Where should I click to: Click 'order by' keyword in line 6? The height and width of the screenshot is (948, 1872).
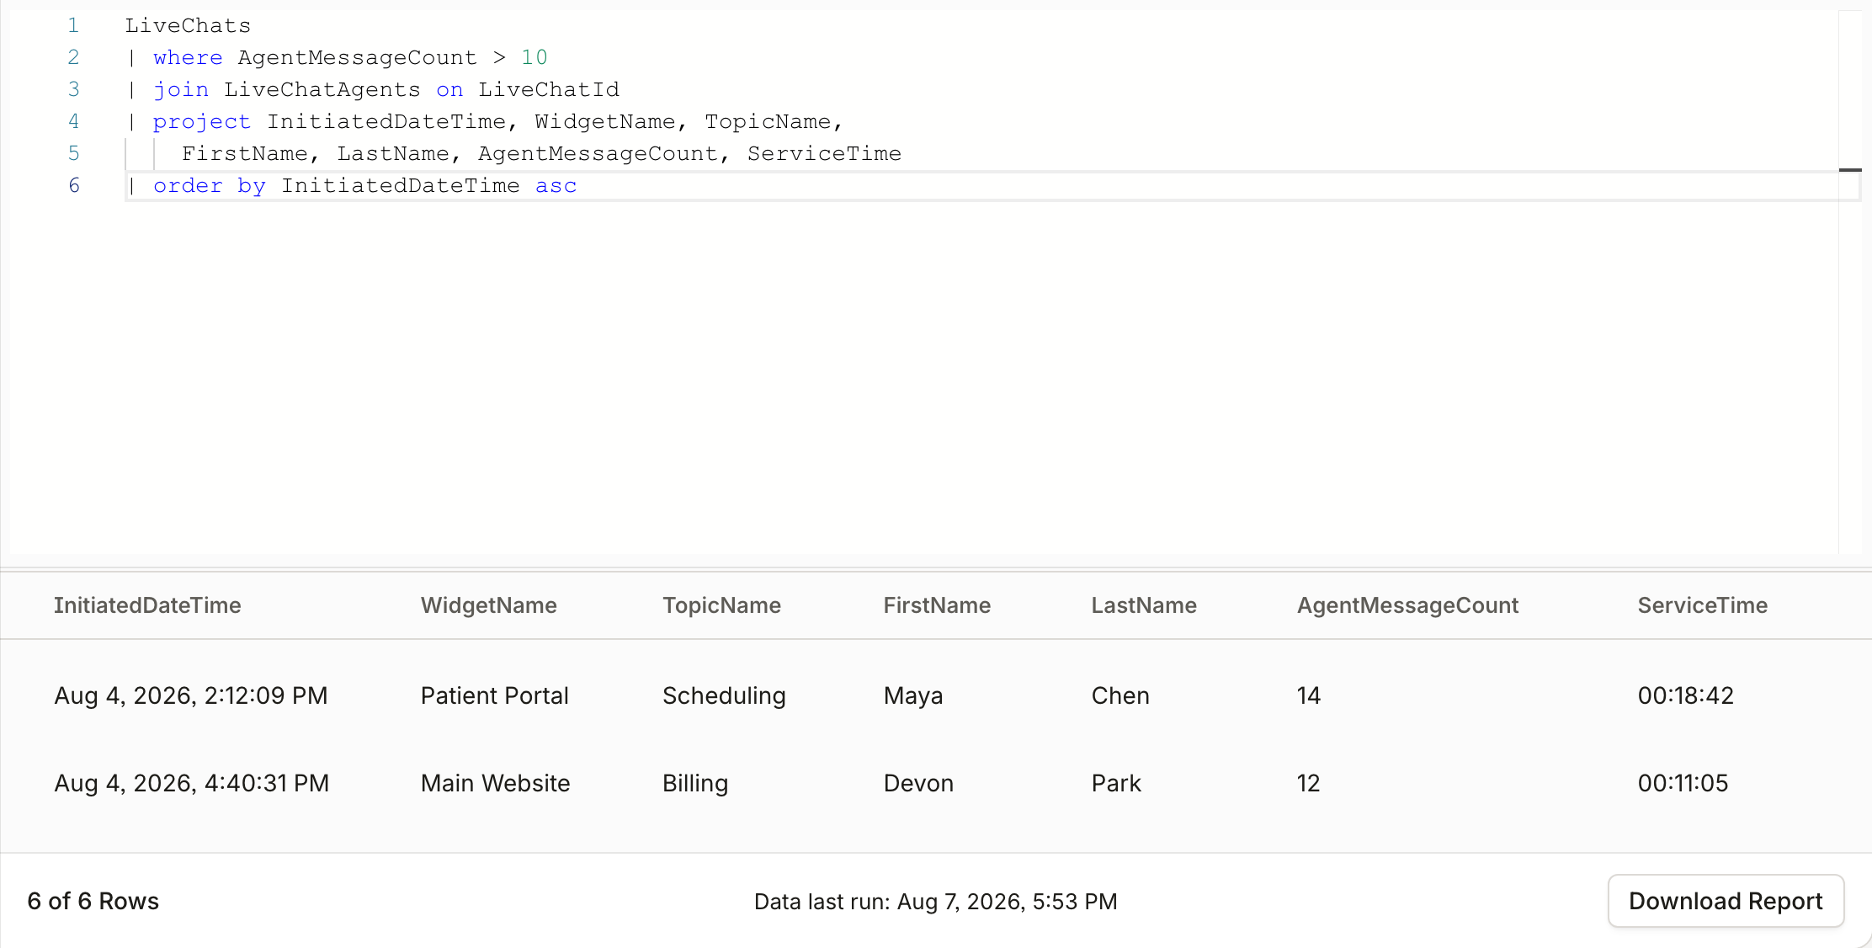tap(210, 186)
